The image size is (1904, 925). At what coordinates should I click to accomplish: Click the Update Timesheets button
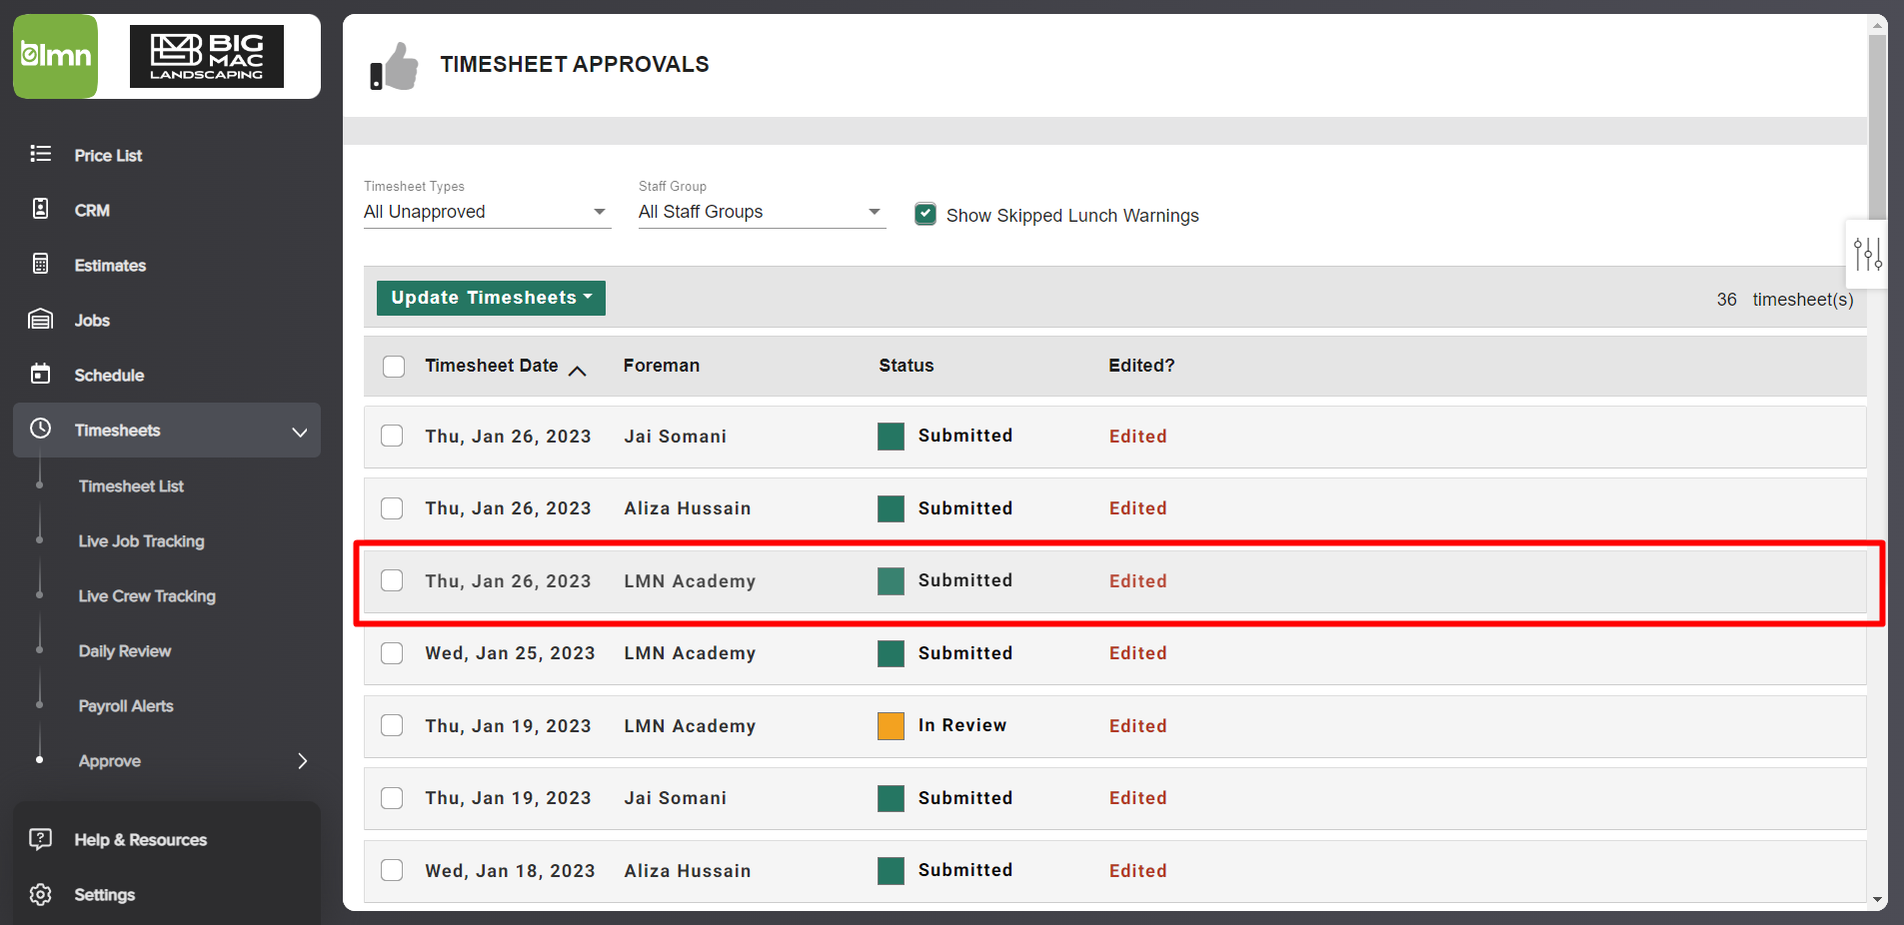[x=490, y=297]
